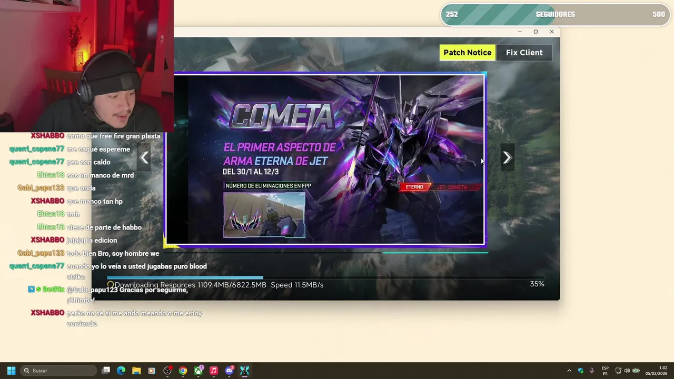
Task: Open the COMETA event banner
Action: 325,159
